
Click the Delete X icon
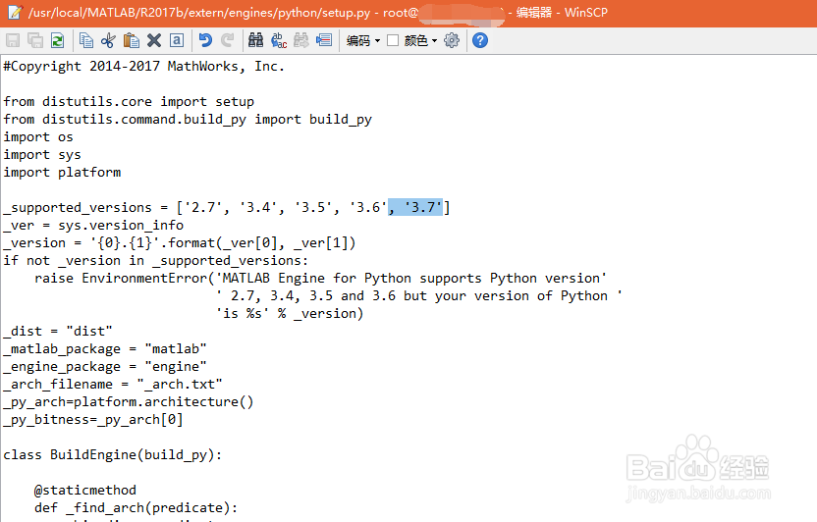point(154,40)
